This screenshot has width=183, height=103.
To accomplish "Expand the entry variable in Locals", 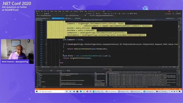I will point(37,83).
